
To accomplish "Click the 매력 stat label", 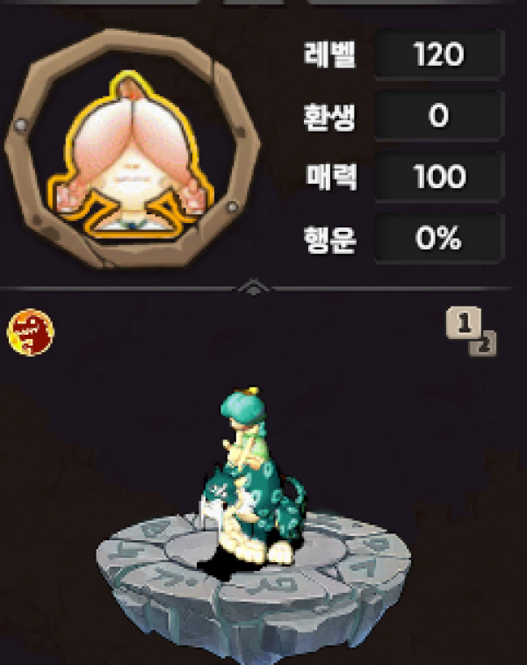I will coord(331,177).
